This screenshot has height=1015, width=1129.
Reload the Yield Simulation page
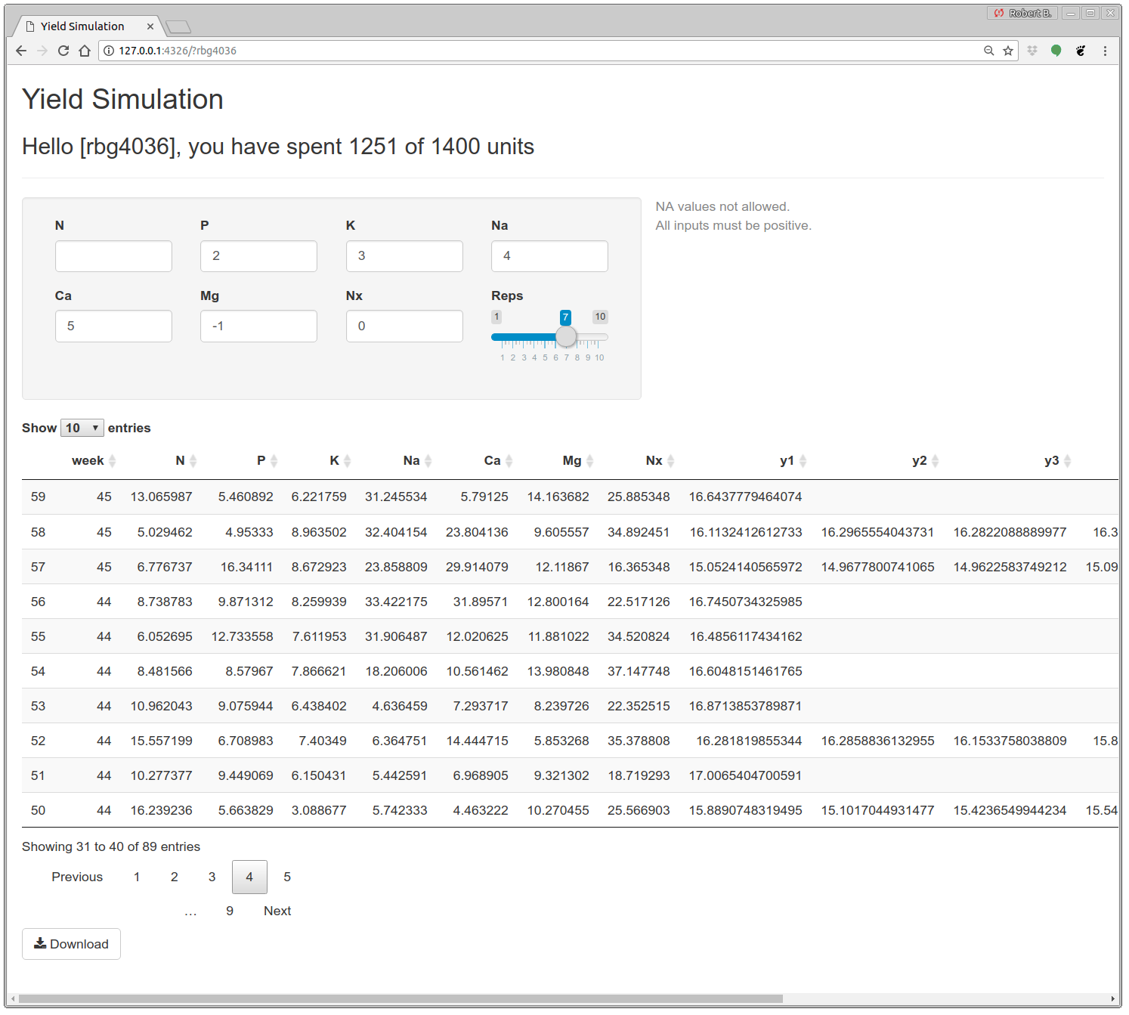63,51
